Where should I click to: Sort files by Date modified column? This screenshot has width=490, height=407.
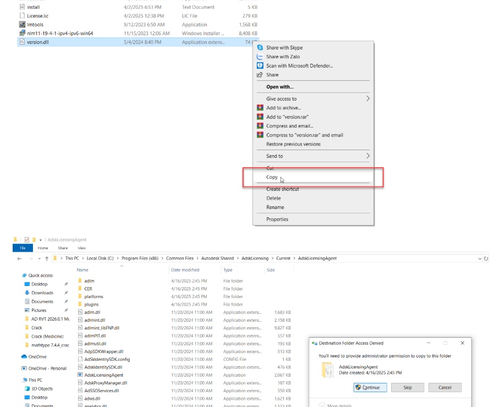pyautogui.click(x=185, y=270)
